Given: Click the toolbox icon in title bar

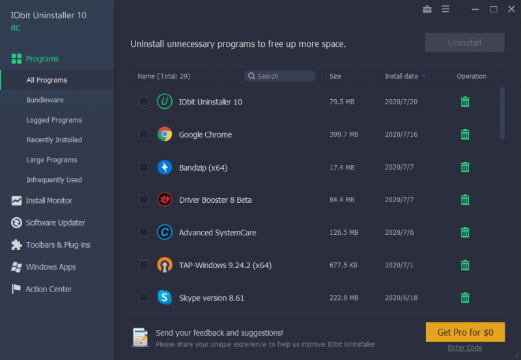Looking at the screenshot, I should point(427,9).
